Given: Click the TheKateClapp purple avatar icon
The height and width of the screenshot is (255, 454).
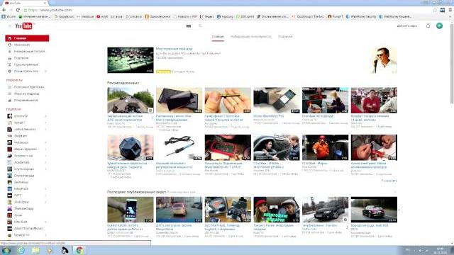Looking at the screenshot, I should pos(9,209).
